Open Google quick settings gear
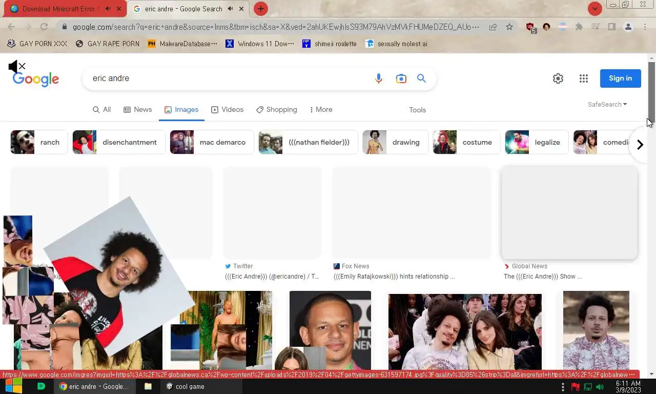 (558, 78)
